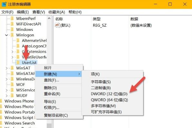
Task: Click the tree scrollbar up arrow
Action: point(49,18)
